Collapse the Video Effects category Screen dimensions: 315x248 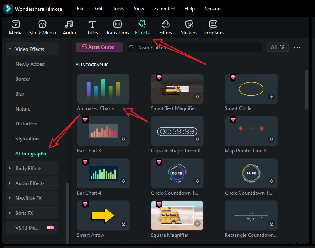point(10,49)
